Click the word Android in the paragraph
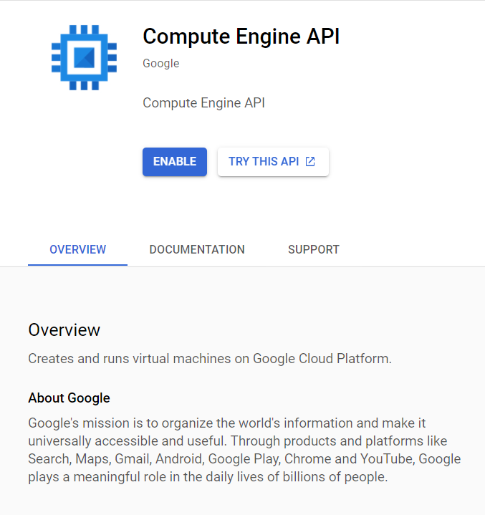 pos(178,459)
